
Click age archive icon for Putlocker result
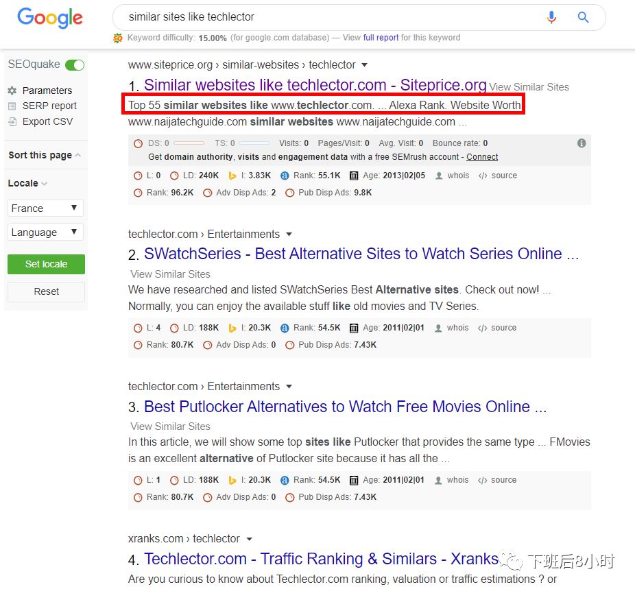354,480
